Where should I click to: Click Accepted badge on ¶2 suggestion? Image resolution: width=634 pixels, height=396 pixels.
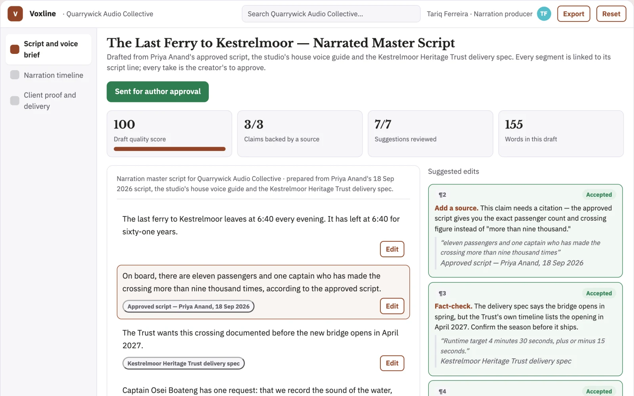point(599,195)
